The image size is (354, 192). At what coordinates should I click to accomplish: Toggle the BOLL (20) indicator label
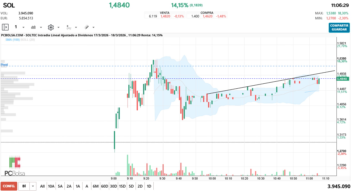point(28,40)
